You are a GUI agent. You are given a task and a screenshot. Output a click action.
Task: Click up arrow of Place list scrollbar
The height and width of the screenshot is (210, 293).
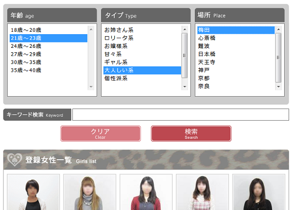pyautogui.click(x=278, y=29)
